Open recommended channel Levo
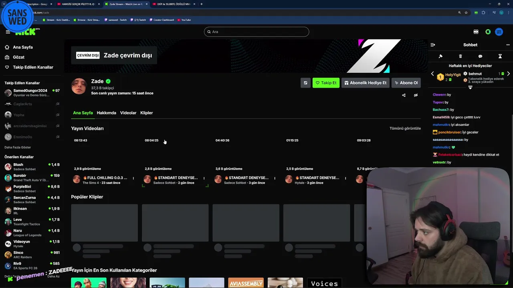 point(32,222)
